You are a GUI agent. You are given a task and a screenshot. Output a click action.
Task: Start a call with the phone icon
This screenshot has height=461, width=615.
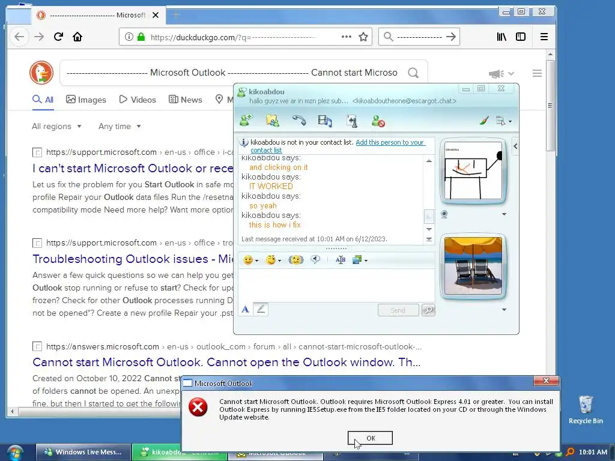pyautogui.click(x=299, y=120)
